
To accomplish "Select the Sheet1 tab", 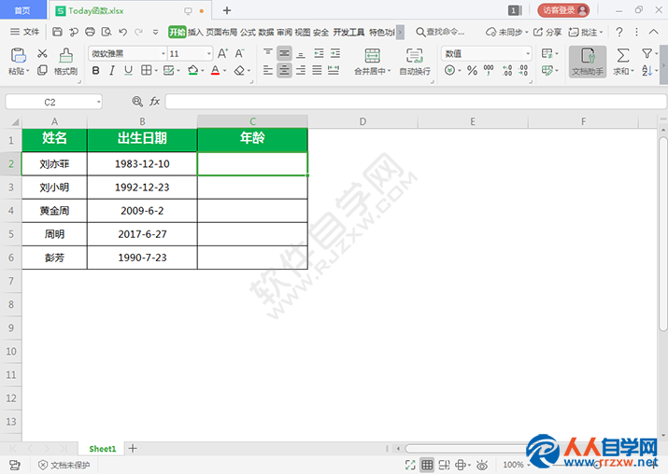I will coord(102,449).
